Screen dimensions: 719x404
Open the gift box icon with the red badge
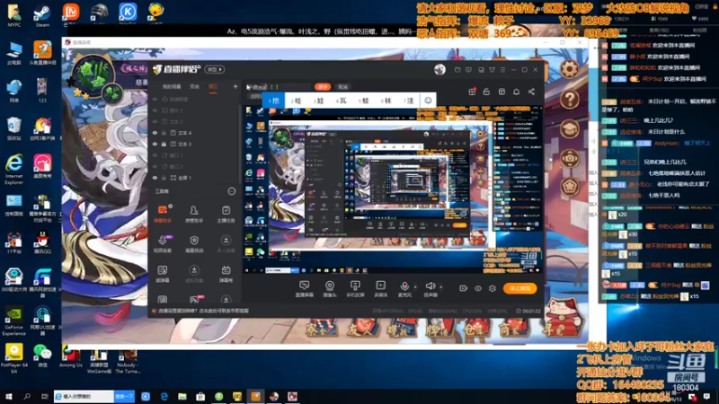click(x=472, y=92)
